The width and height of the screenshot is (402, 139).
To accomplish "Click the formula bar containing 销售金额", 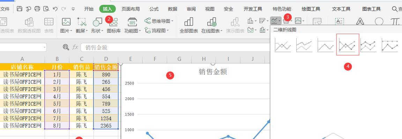I will 176,47.
